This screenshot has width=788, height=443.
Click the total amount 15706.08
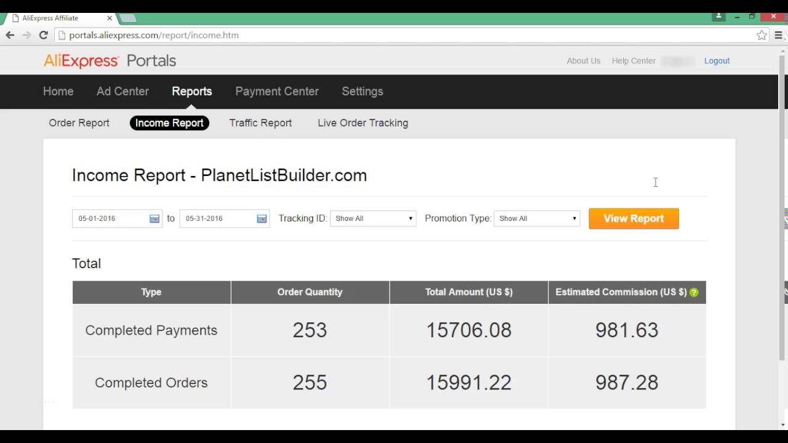tap(468, 330)
